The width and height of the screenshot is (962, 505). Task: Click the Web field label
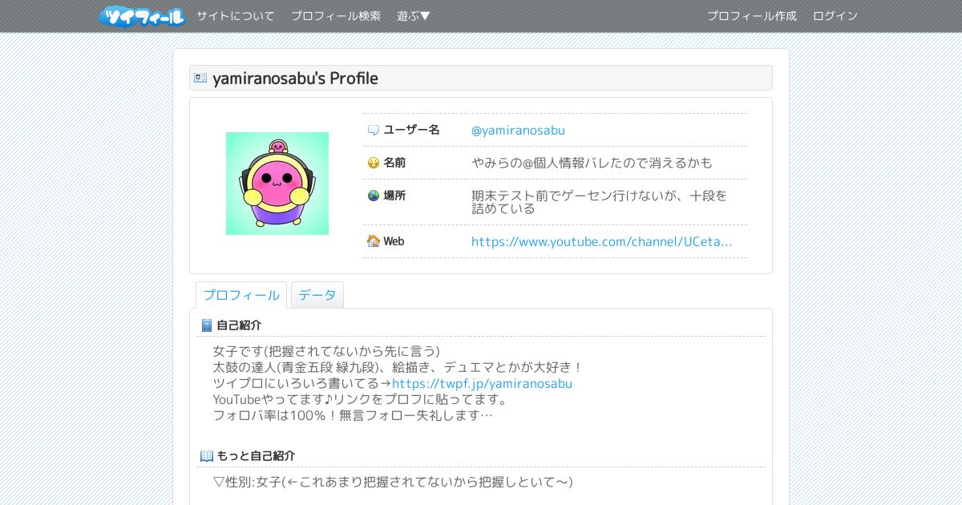[394, 241]
